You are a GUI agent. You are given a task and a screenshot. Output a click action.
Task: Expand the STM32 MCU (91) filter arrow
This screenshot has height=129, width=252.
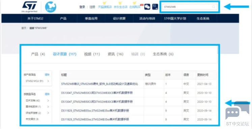coord(48,81)
